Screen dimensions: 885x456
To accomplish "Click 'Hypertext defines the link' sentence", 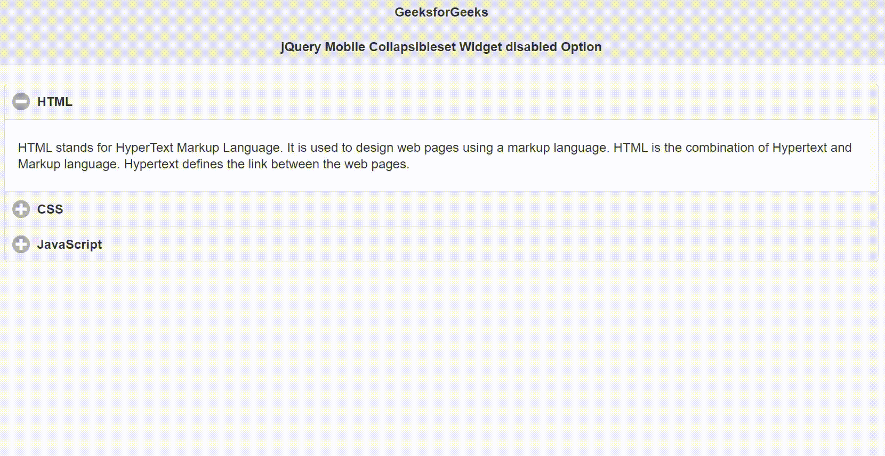I will 196,164.
